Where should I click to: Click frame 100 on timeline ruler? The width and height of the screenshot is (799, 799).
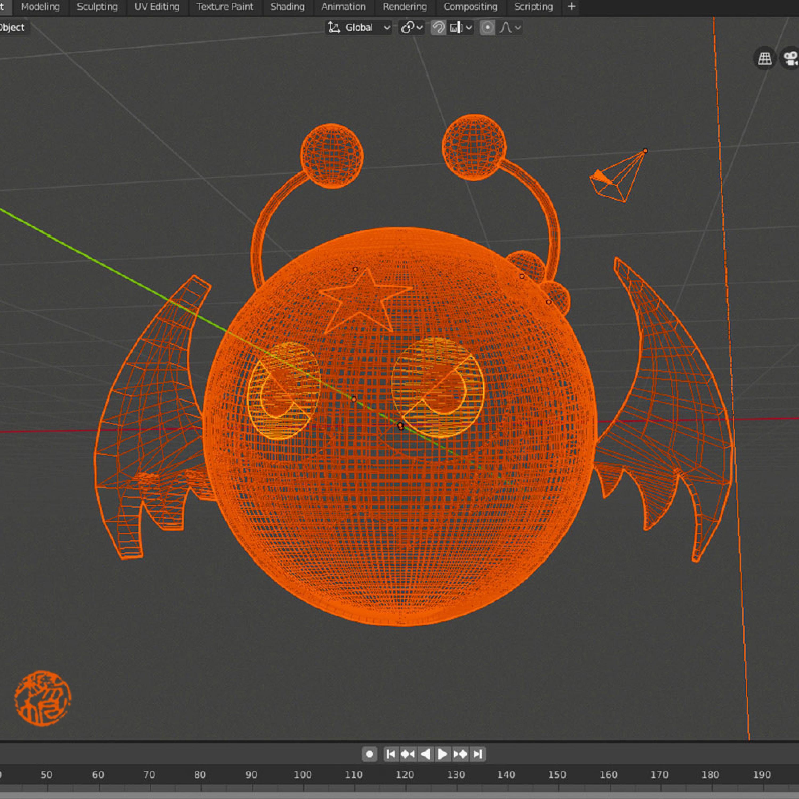[x=302, y=774]
